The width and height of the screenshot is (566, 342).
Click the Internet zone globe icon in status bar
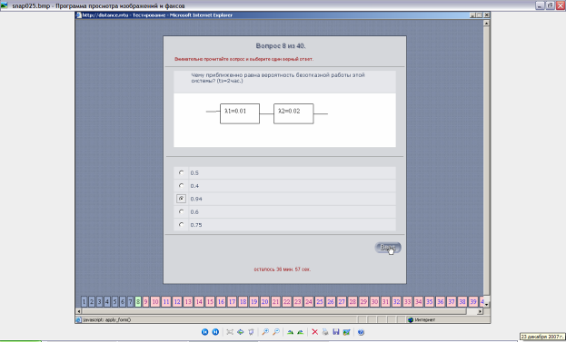pos(410,319)
